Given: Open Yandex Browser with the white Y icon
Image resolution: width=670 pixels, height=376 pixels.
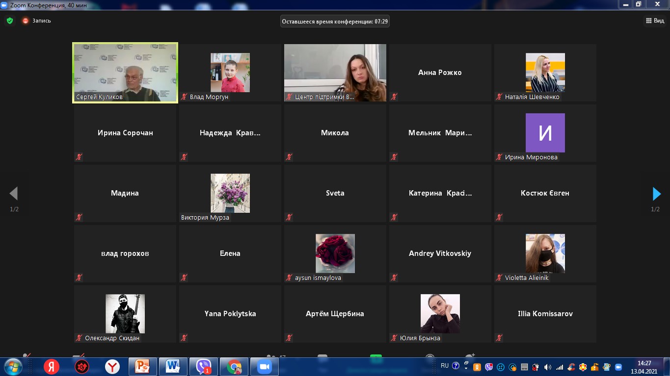Looking at the screenshot, I should click(112, 367).
